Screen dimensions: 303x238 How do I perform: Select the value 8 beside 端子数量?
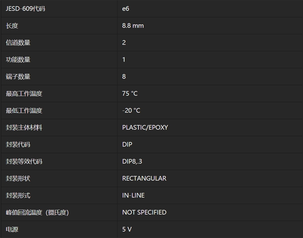(124, 77)
